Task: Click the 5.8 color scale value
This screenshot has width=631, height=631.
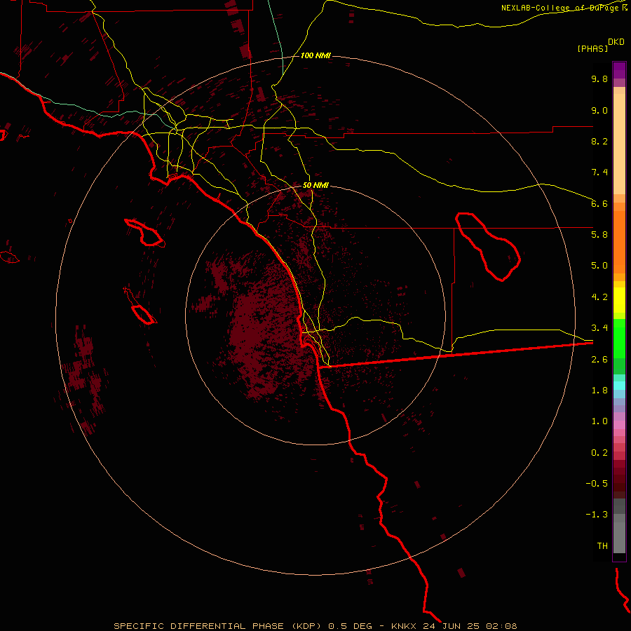Action: pyautogui.click(x=599, y=235)
